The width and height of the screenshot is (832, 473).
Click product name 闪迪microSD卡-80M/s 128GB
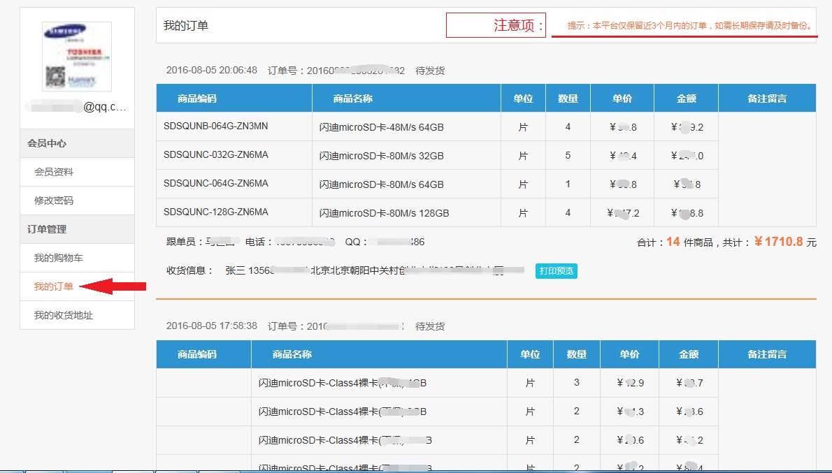pos(384,213)
